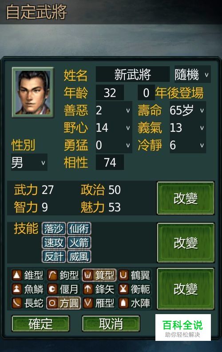Click the 取消 cancel button
Screen dimensions: 222x352
click(111, 323)
